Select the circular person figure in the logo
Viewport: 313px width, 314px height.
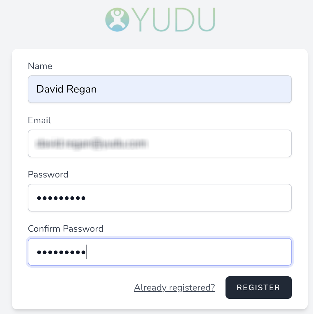[117, 20]
